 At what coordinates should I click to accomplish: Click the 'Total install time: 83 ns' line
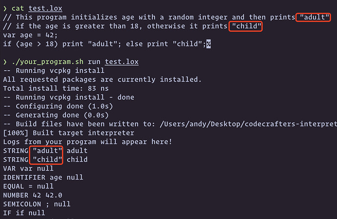tap(56, 88)
